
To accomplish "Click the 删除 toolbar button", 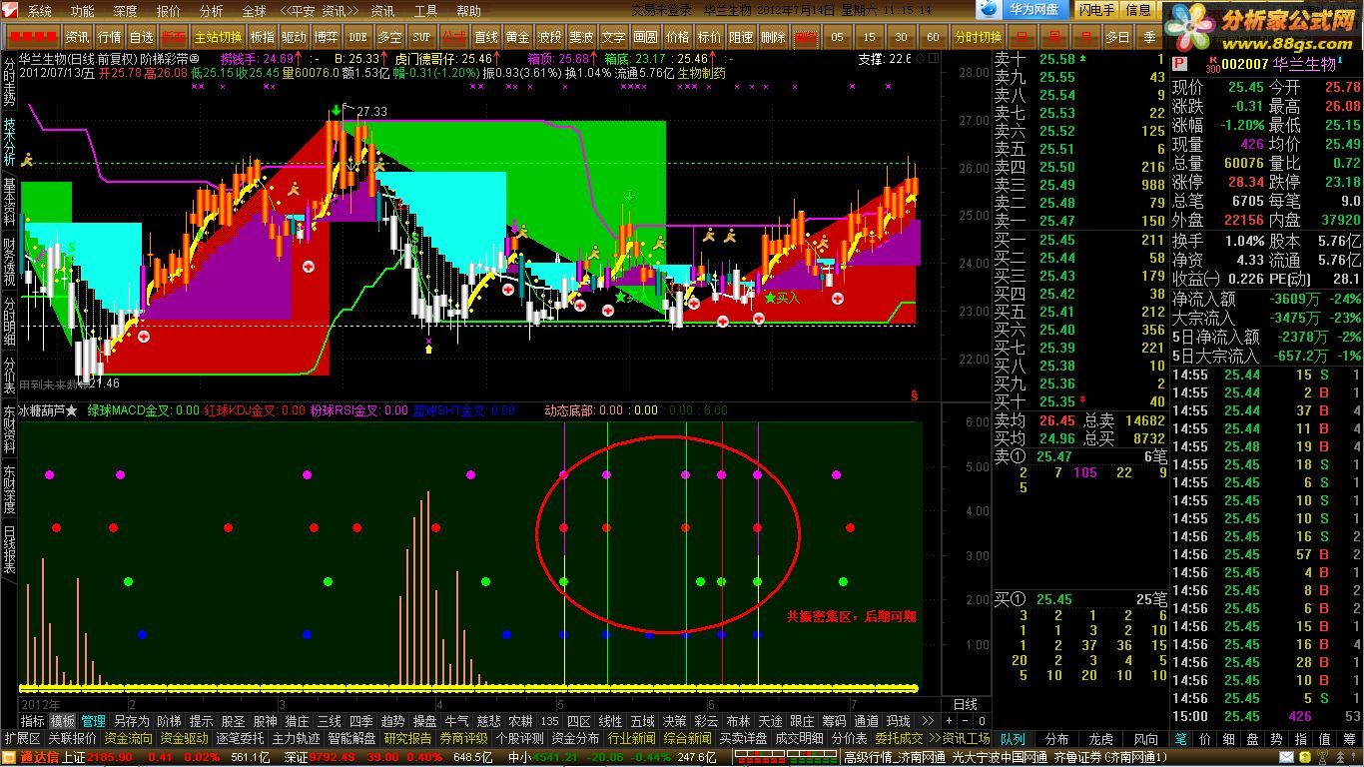I will [x=773, y=37].
